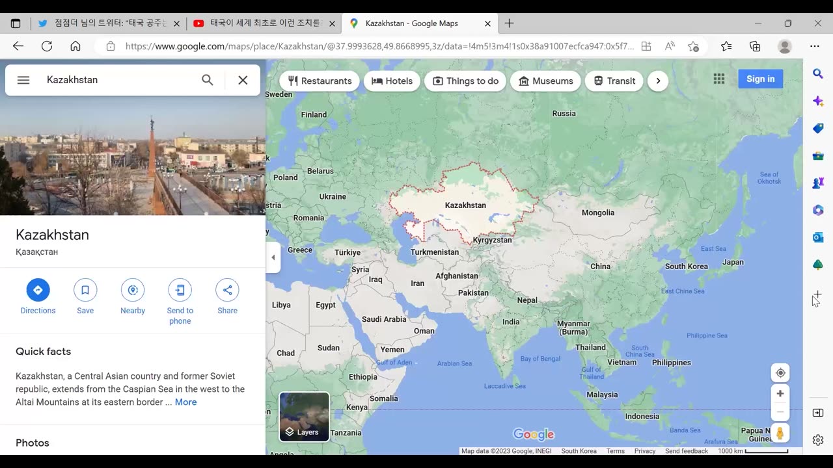Click the Send feedback link
Screen dimensions: 833x468
(x=687, y=451)
